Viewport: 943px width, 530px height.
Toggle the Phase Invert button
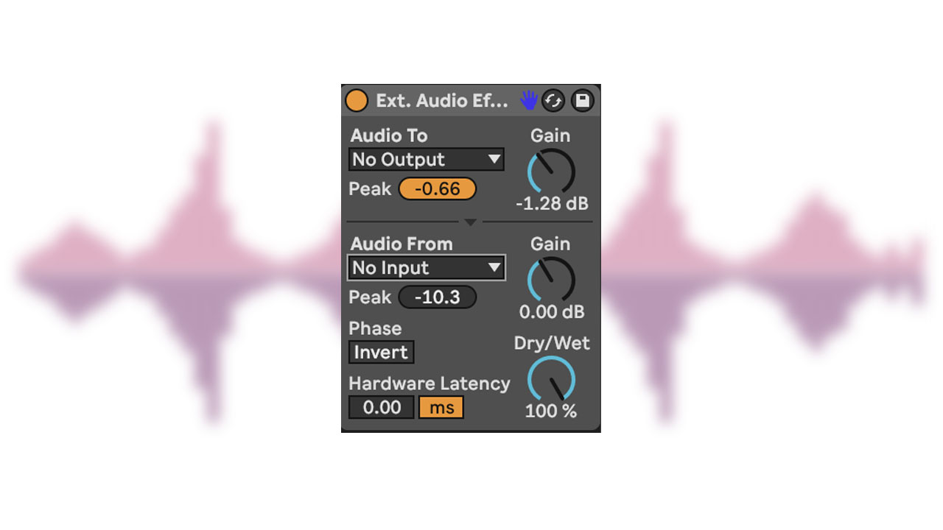coord(381,352)
